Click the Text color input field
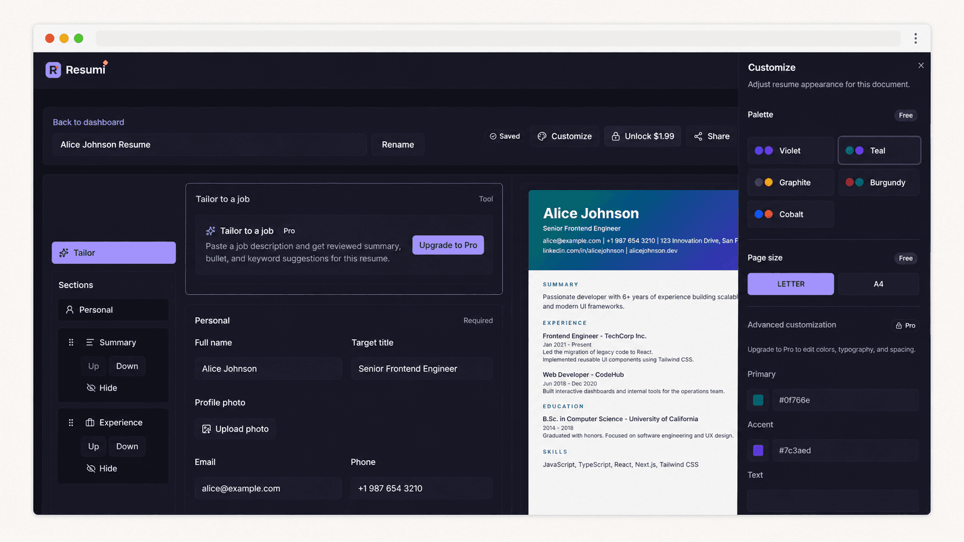The width and height of the screenshot is (964, 542). (x=833, y=501)
